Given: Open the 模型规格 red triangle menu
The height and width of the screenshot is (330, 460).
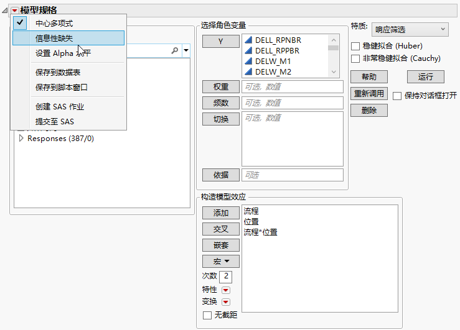Looking at the screenshot, I should [14, 11].
